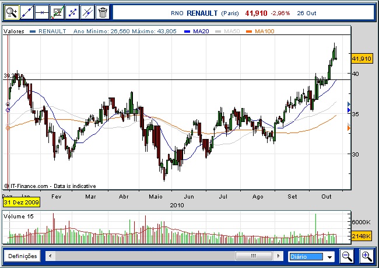The height and width of the screenshot is (268, 379).
Task: Click the gray MA50 color swatch
Action: tap(218, 32)
